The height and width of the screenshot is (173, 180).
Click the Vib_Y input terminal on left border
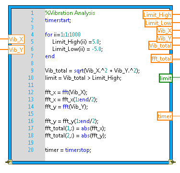tap(16, 50)
